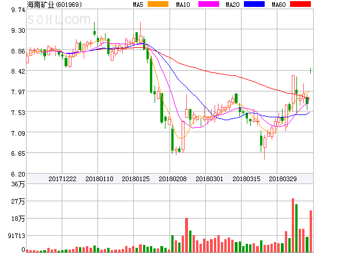Click the 6.20 price axis label
346x253 pixels.
pyautogui.click(x=18, y=174)
